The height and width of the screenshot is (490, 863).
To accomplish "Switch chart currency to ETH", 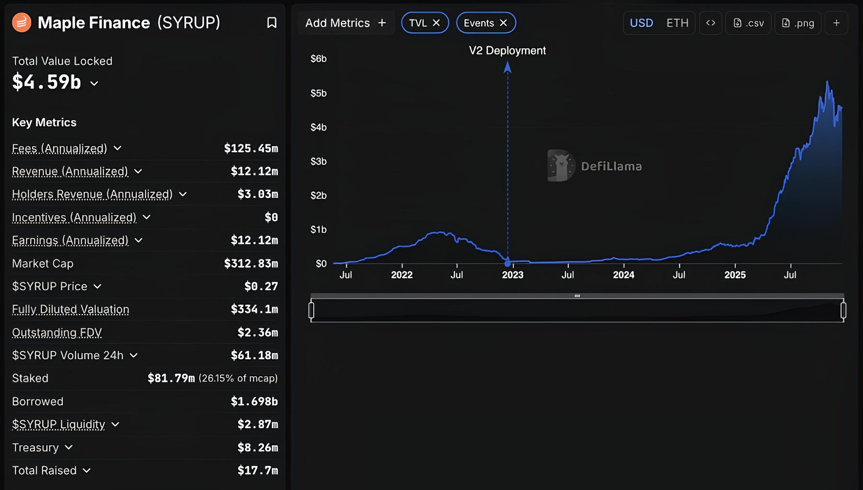I will click(677, 23).
